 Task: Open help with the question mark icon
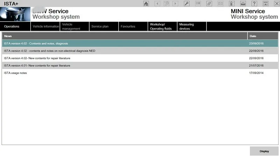(x=254, y=3)
